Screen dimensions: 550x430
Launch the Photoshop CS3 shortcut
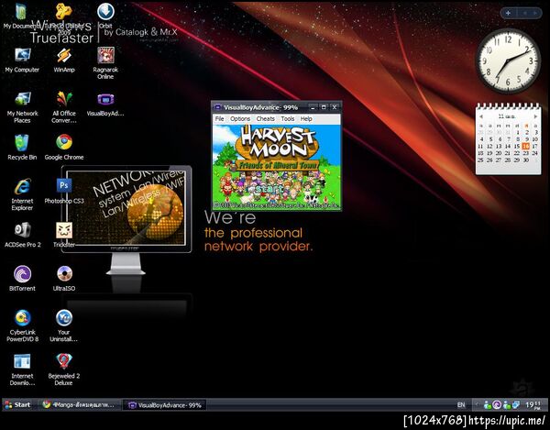point(64,191)
